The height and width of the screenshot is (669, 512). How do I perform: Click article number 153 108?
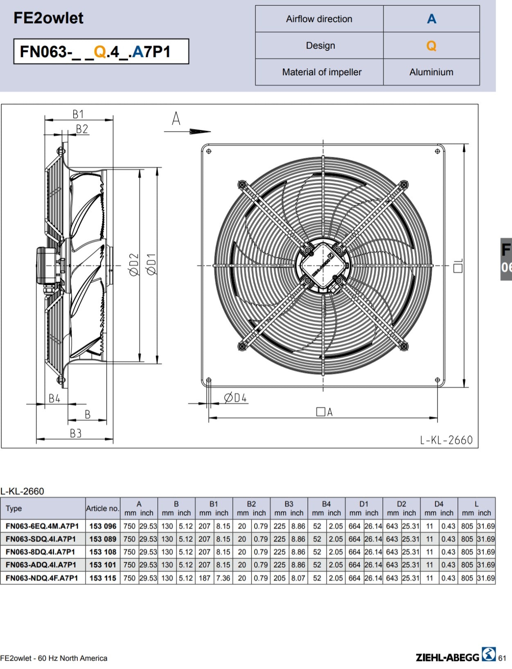(103, 552)
